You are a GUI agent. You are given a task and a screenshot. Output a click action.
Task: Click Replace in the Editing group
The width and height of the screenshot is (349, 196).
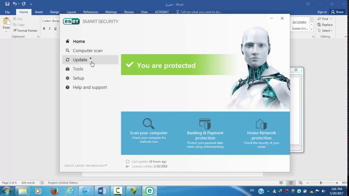point(325,25)
